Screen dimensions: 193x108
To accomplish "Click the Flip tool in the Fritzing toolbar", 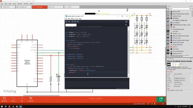I will pyautogui.click(x=22, y=99).
